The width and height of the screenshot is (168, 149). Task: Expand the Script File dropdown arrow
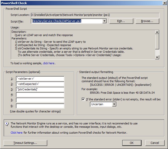point(104,21)
